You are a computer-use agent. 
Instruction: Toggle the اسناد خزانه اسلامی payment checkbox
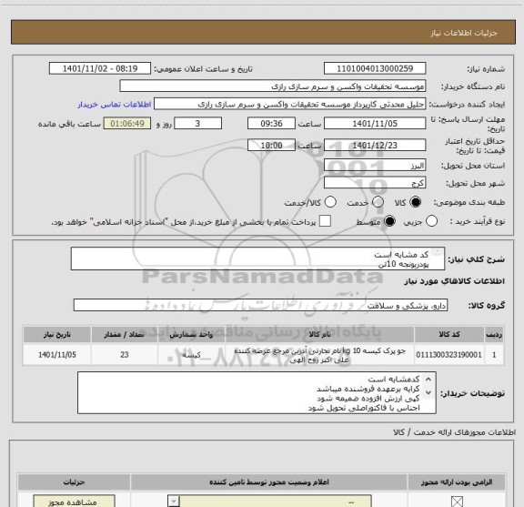click(325, 221)
